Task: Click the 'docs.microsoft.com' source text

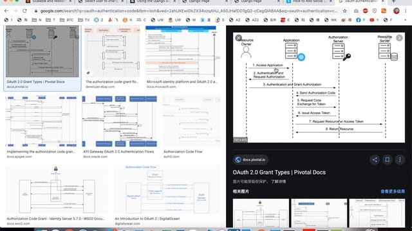Action: [162, 87]
